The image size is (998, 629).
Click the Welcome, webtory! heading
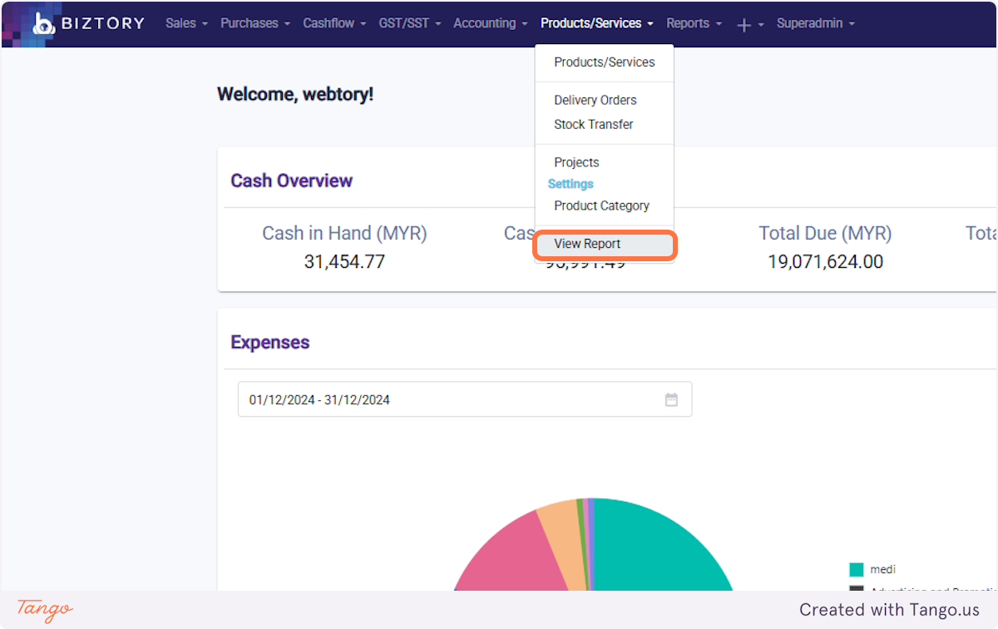click(295, 94)
